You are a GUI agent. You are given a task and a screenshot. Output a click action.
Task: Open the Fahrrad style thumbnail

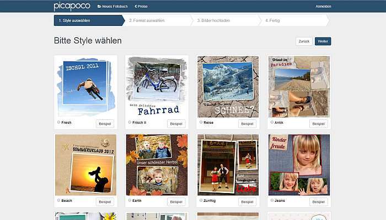[157, 87]
